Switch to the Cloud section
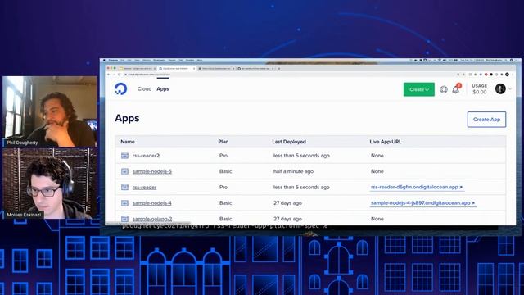The image size is (524, 295). pyautogui.click(x=144, y=89)
